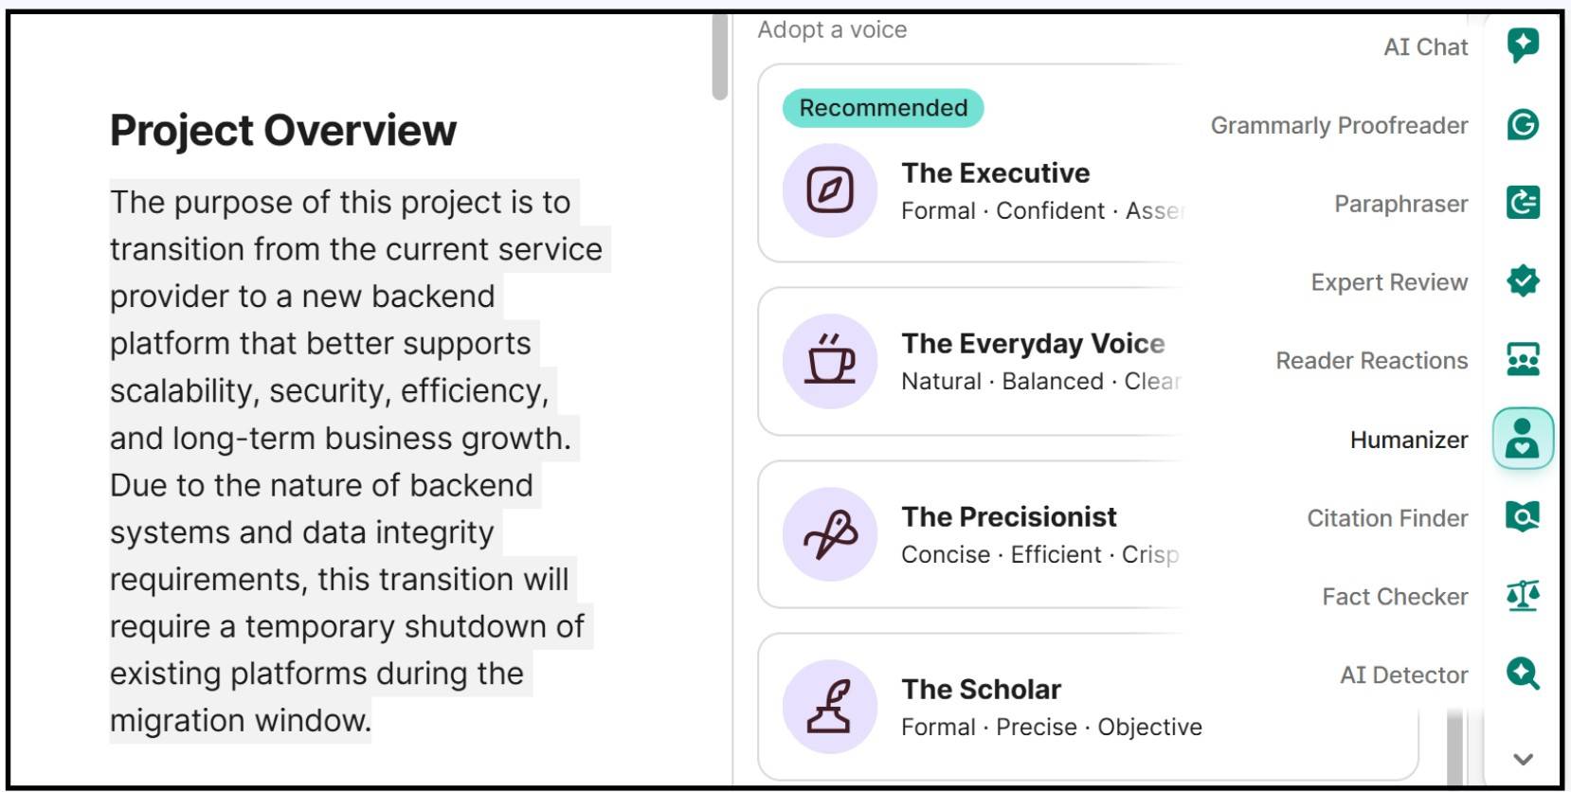Click the Project Overview heading
This screenshot has height=792, width=1571.
pyautogui.click(x=282, y=131)
